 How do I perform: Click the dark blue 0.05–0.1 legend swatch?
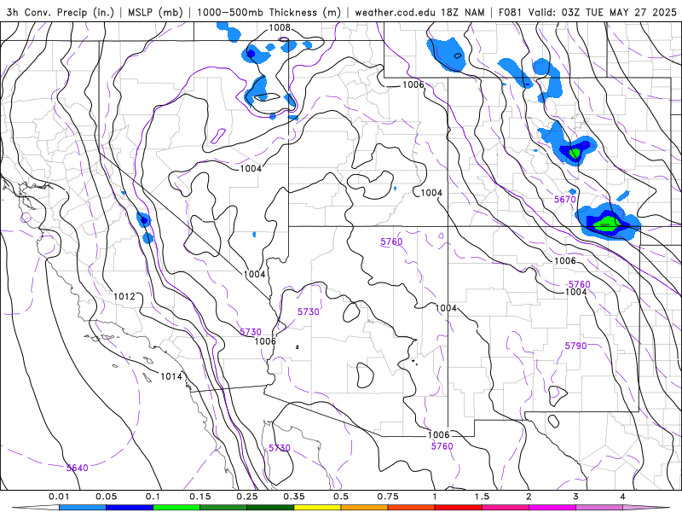pos(130,508)
